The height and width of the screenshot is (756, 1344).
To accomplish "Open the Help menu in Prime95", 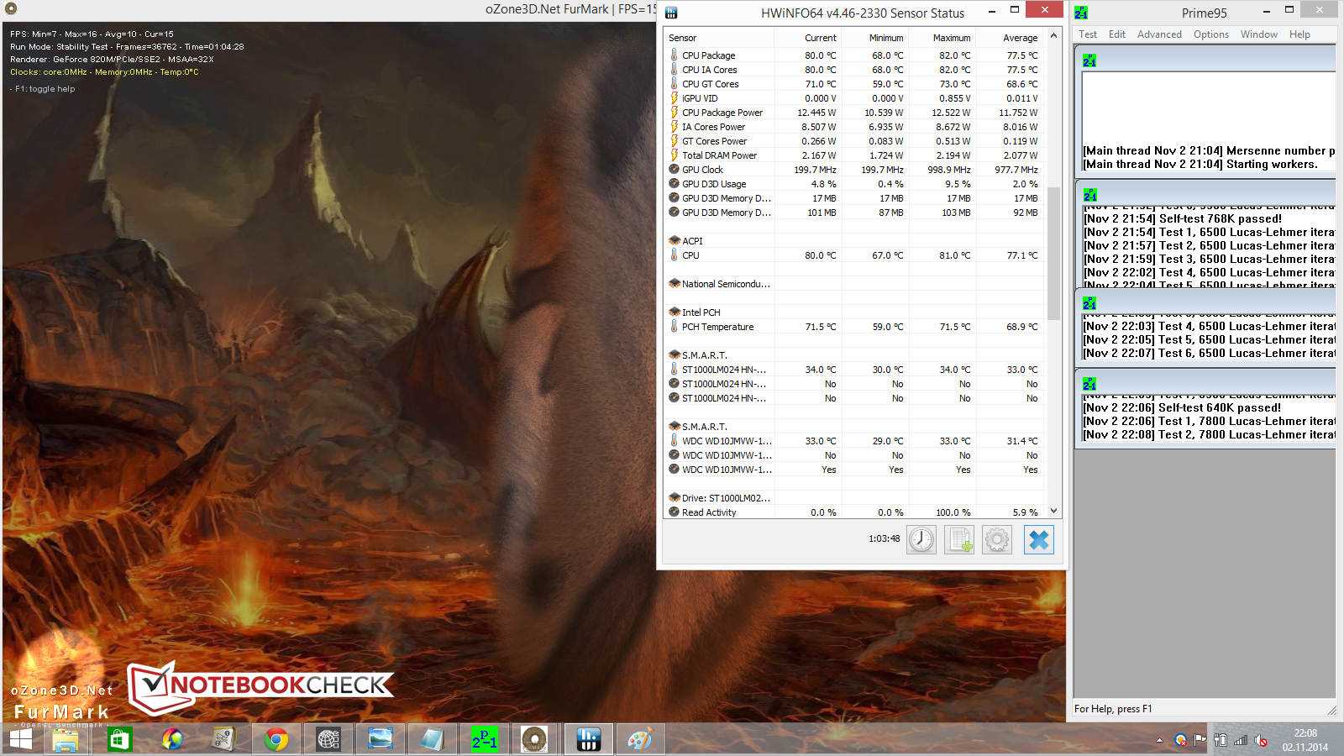I will (x=1299, y=34).
